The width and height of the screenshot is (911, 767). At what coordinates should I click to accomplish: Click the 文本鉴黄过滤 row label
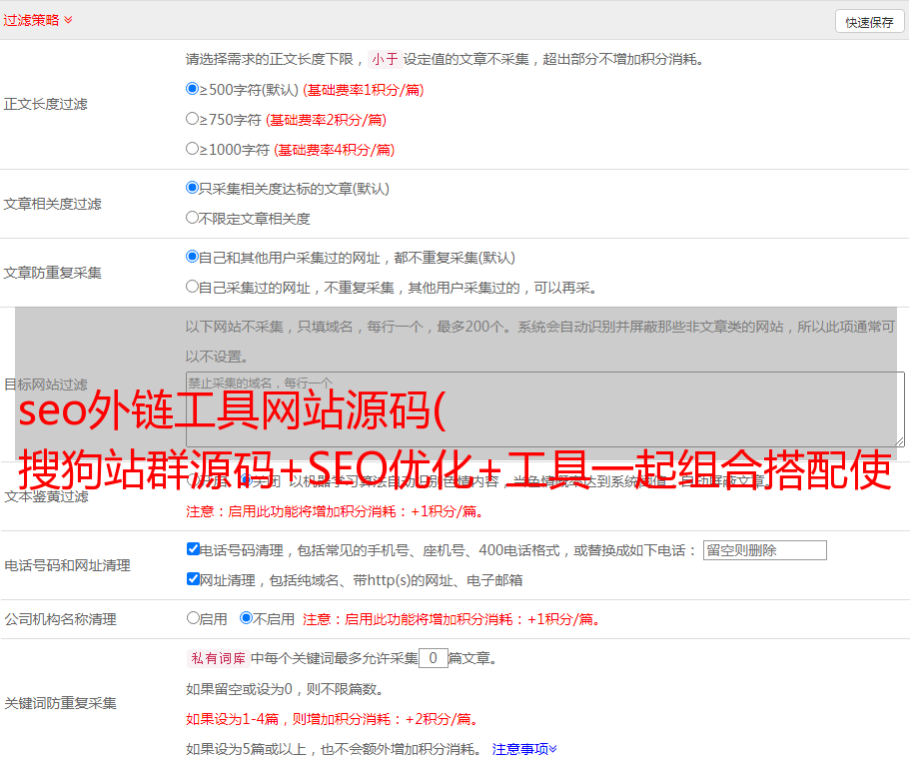[x=47, y=496]
